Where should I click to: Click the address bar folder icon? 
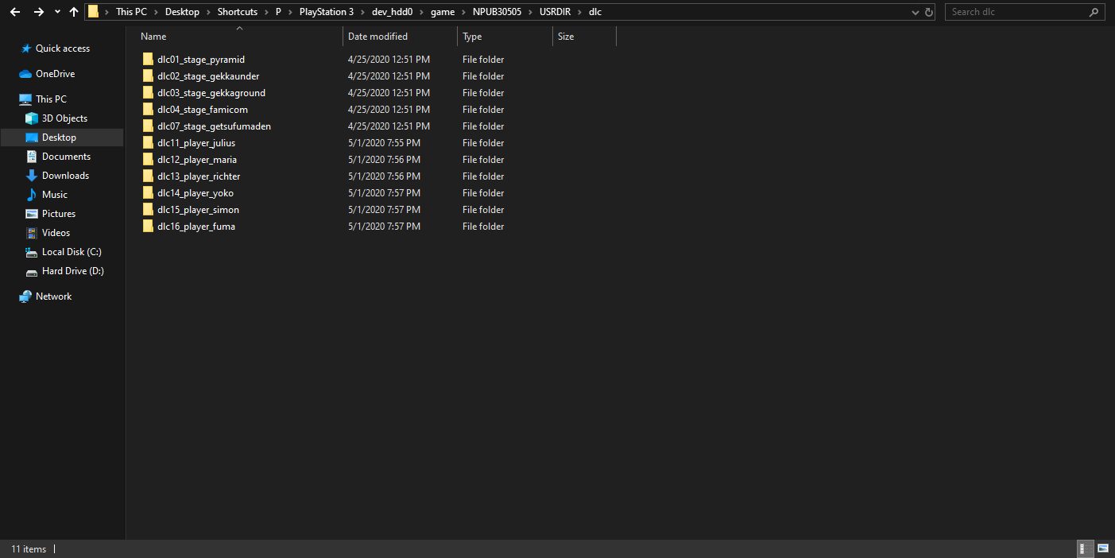94,12
